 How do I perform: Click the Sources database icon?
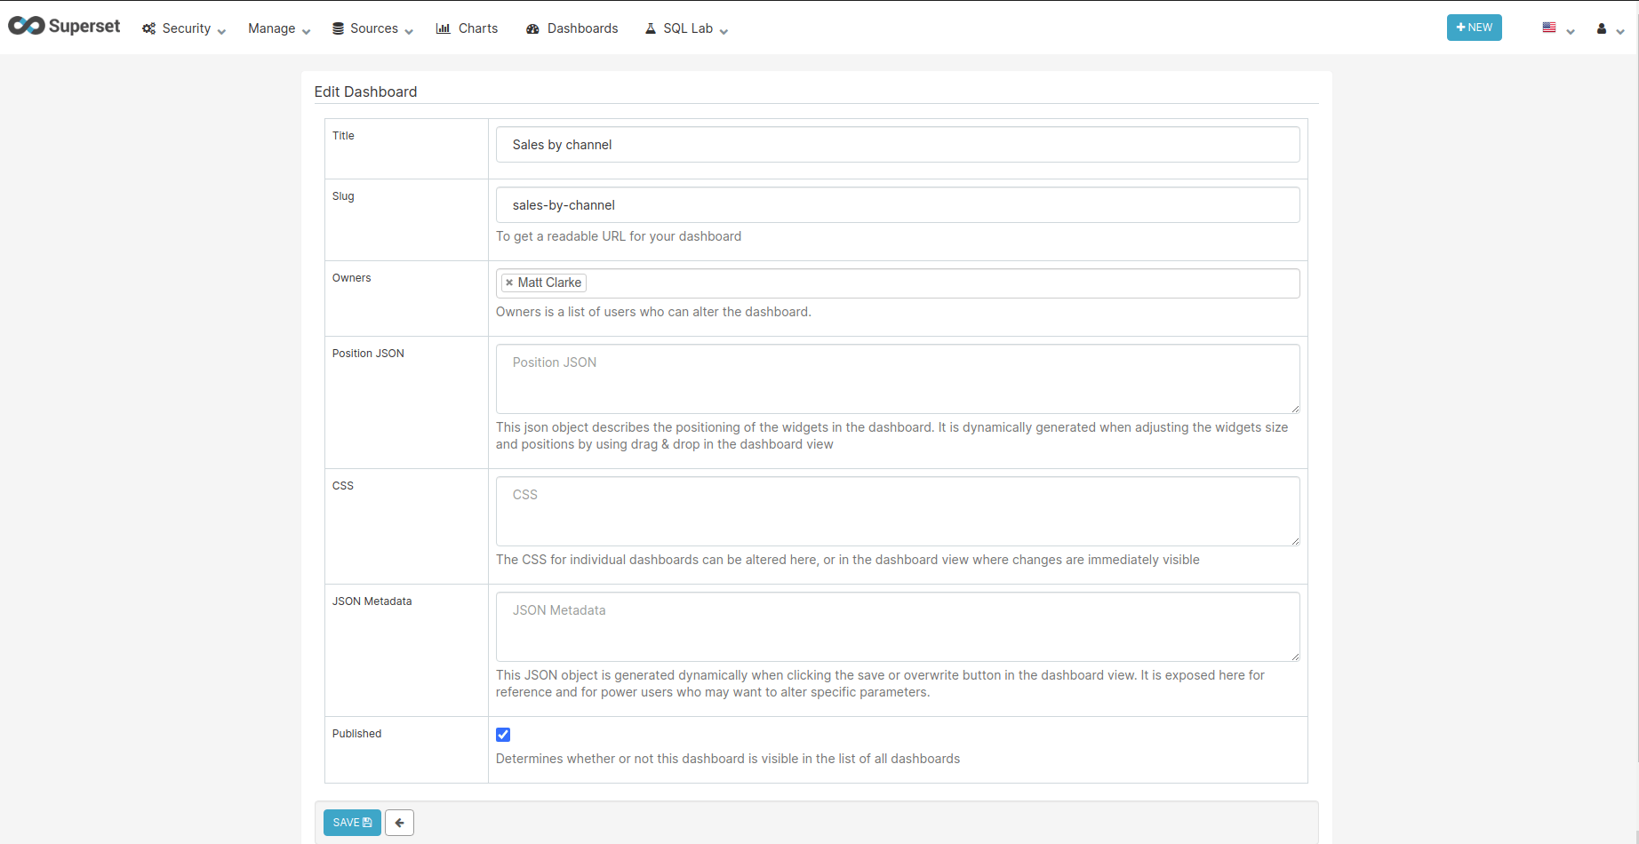click(338, 28)
